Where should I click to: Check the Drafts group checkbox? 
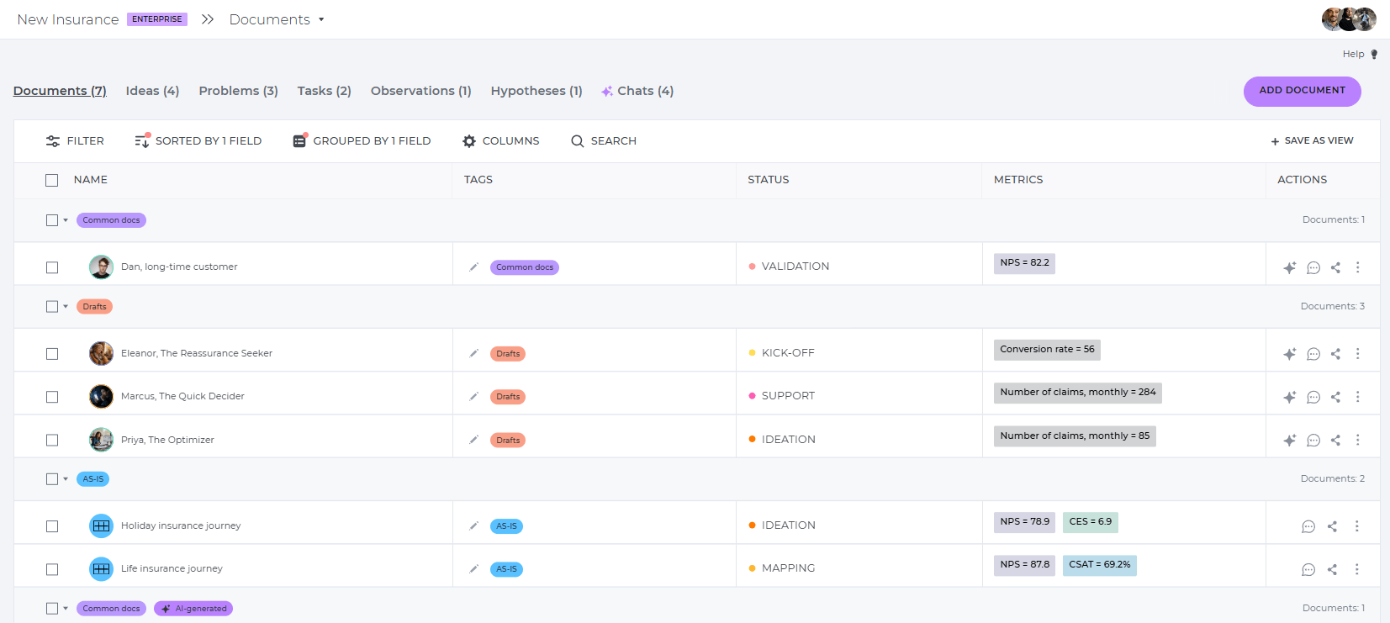tap(52, 307)
